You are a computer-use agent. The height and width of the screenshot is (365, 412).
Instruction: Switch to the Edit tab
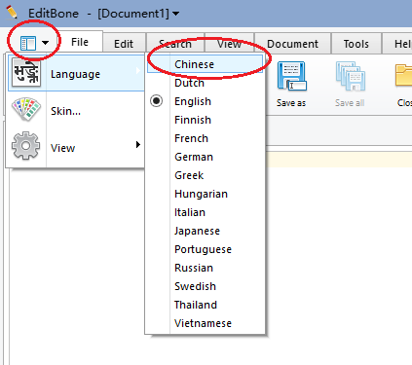click(124, 44)
